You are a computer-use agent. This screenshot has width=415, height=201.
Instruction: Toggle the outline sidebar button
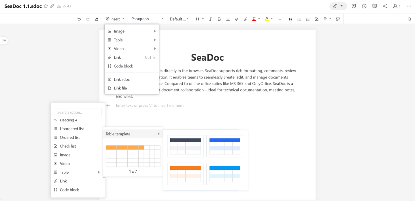(4, 41)
